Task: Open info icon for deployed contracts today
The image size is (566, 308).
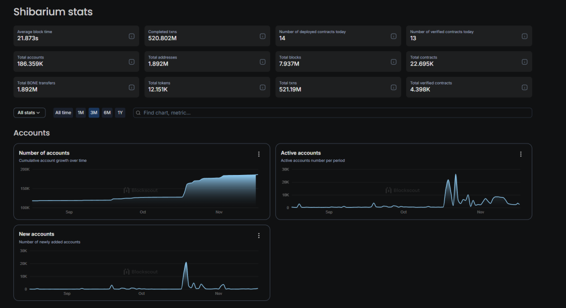Action: pos(394,36)
